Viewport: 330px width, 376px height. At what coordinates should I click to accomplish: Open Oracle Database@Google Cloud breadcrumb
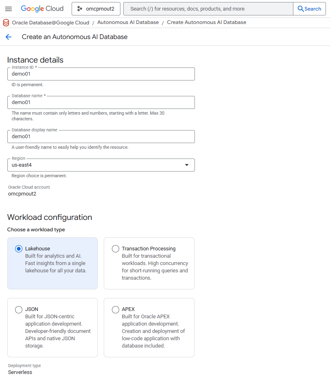point(50,22)
